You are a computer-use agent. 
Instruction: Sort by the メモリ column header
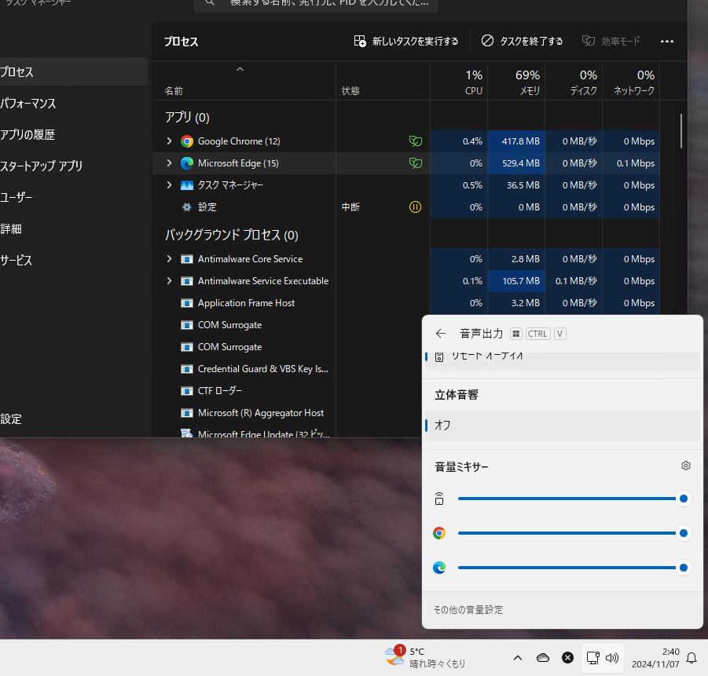[516, 81]
